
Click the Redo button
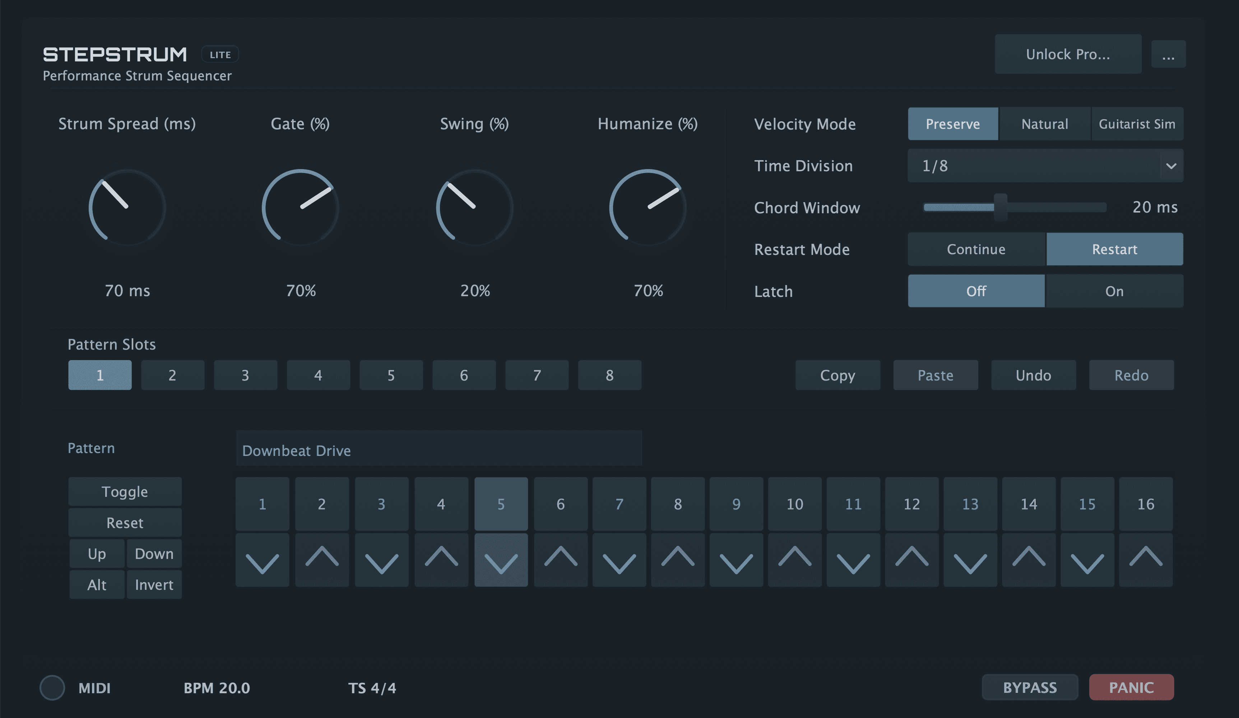pyautogui.click(x=1131, y=375)
